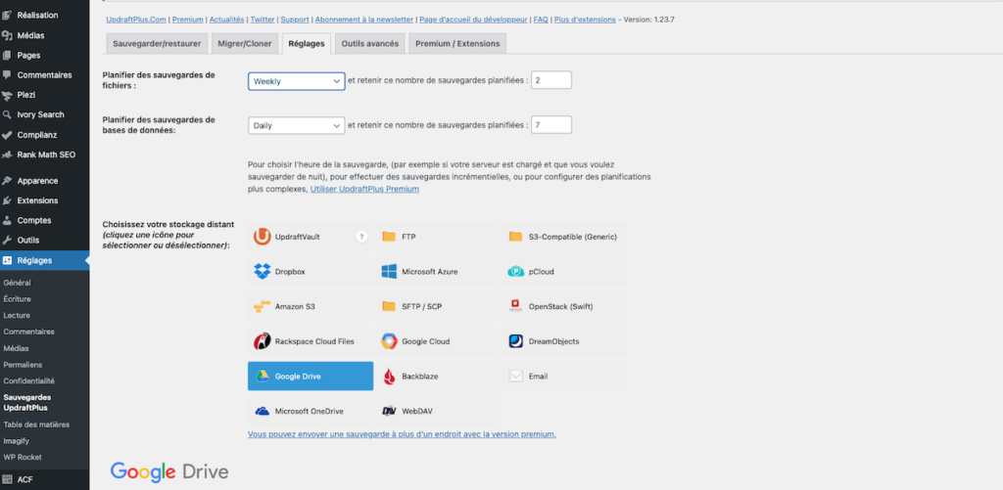
Task: Pick the WebDAV icon
Action: (389, 412)
